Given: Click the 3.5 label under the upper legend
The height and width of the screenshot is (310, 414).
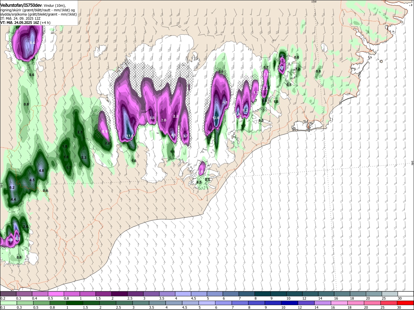Looking at the screenshot, I should pos(162,298).
